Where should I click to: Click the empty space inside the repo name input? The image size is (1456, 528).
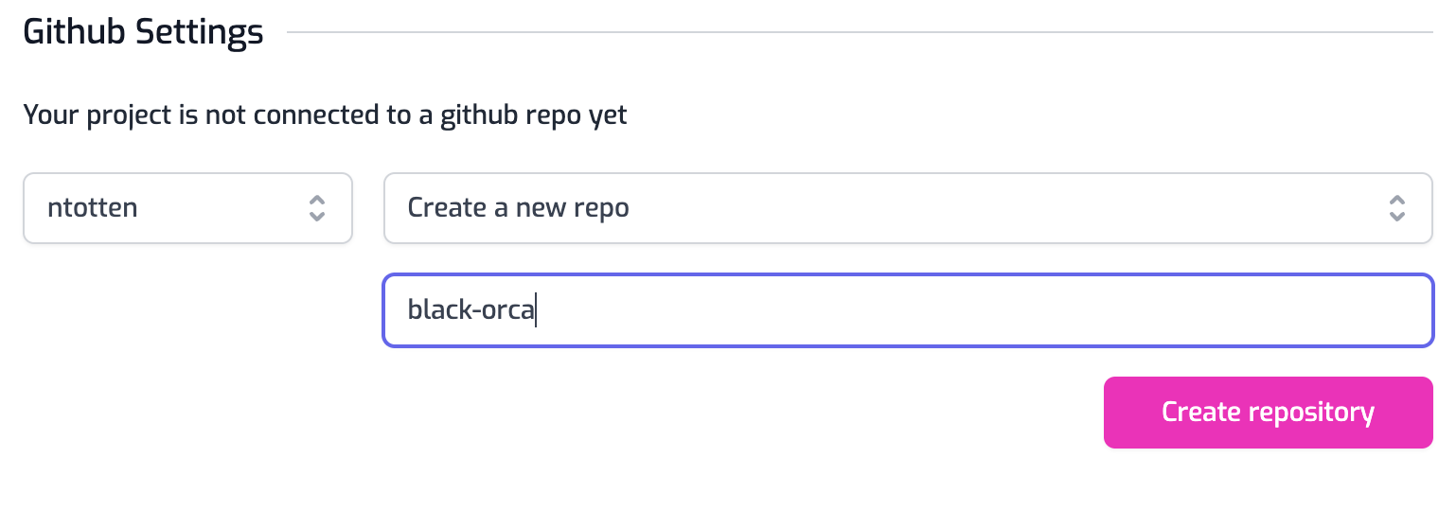pos(985,310)
